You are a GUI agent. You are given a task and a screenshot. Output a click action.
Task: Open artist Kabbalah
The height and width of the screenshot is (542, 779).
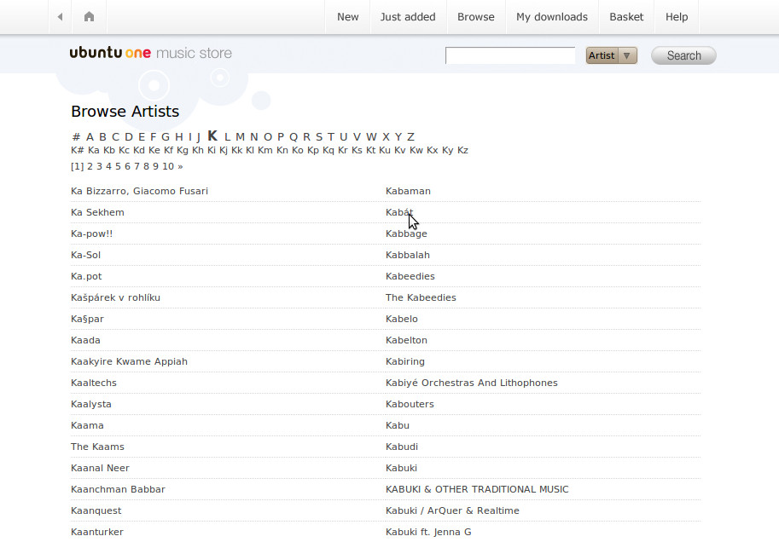pos(408,255)
